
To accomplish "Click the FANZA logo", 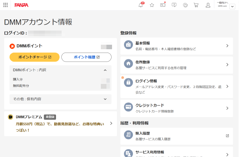I will (21, 5).
